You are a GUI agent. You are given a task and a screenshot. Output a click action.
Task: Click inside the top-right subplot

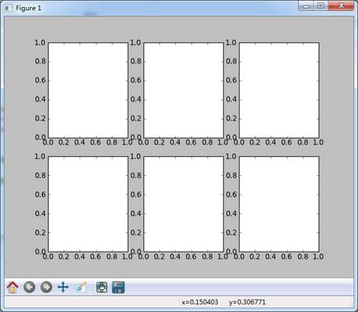pos(279,90)
